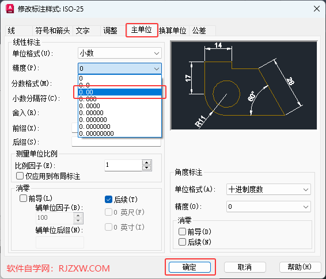The width and height of the screenshot is (326, 279).
Task: Open the angular 精度(O) dropdown
Action: [268, 207]
